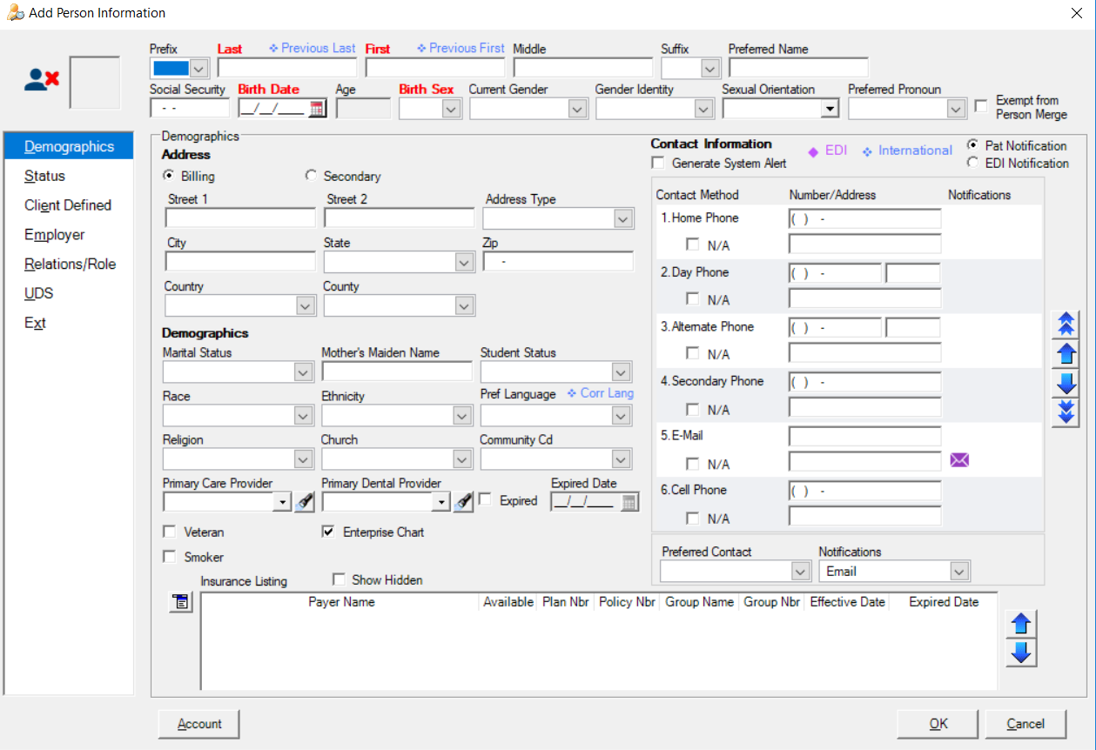Image resolution: width=1096 pixels, height=750 pixels.
Task: Open the UDS tab
Action: tap(38, 293)
